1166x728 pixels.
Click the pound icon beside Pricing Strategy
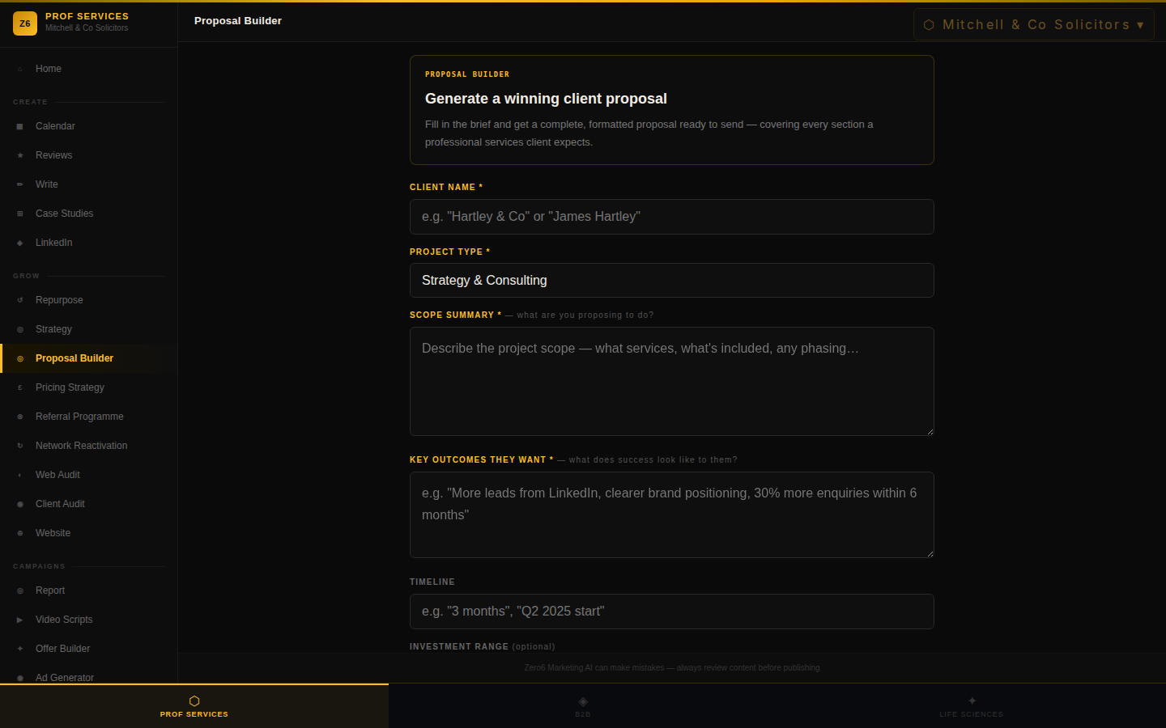pos(20,387)
